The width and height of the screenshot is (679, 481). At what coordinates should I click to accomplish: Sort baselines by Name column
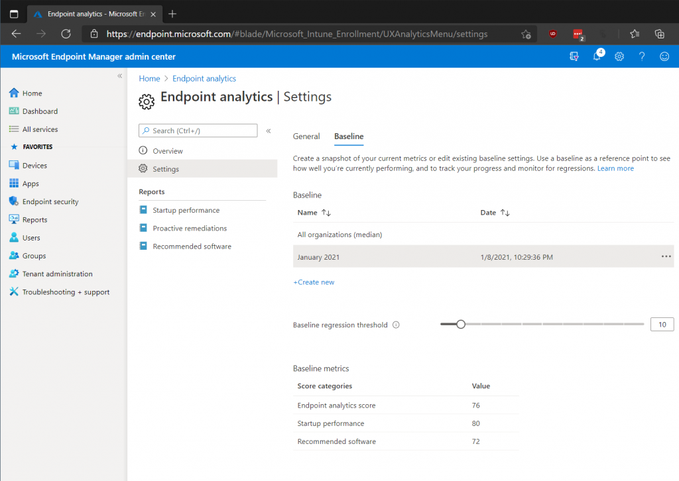tap(314, 213)
